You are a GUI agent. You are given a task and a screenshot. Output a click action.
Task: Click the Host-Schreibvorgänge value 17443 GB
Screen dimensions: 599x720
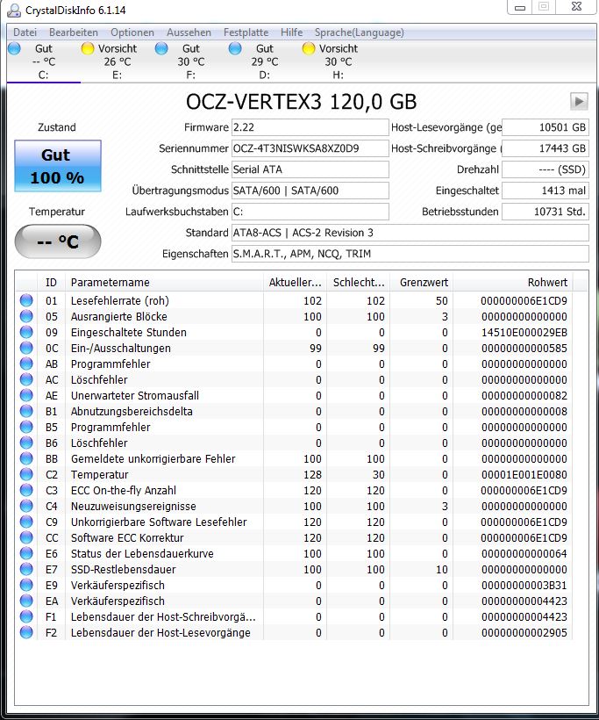tap(546, 148)
